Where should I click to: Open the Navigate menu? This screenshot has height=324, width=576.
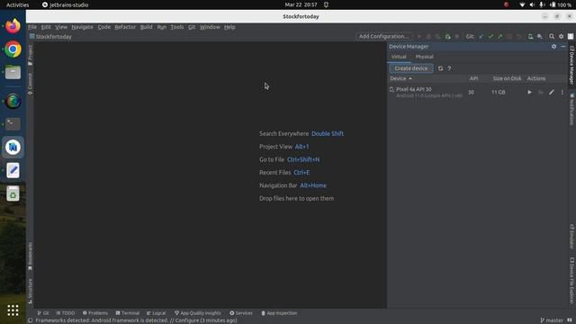click(82, 27)
